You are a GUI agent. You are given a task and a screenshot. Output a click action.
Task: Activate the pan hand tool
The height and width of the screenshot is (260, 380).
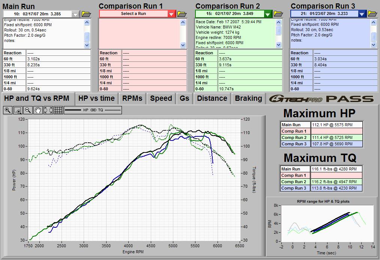[38, 110]
